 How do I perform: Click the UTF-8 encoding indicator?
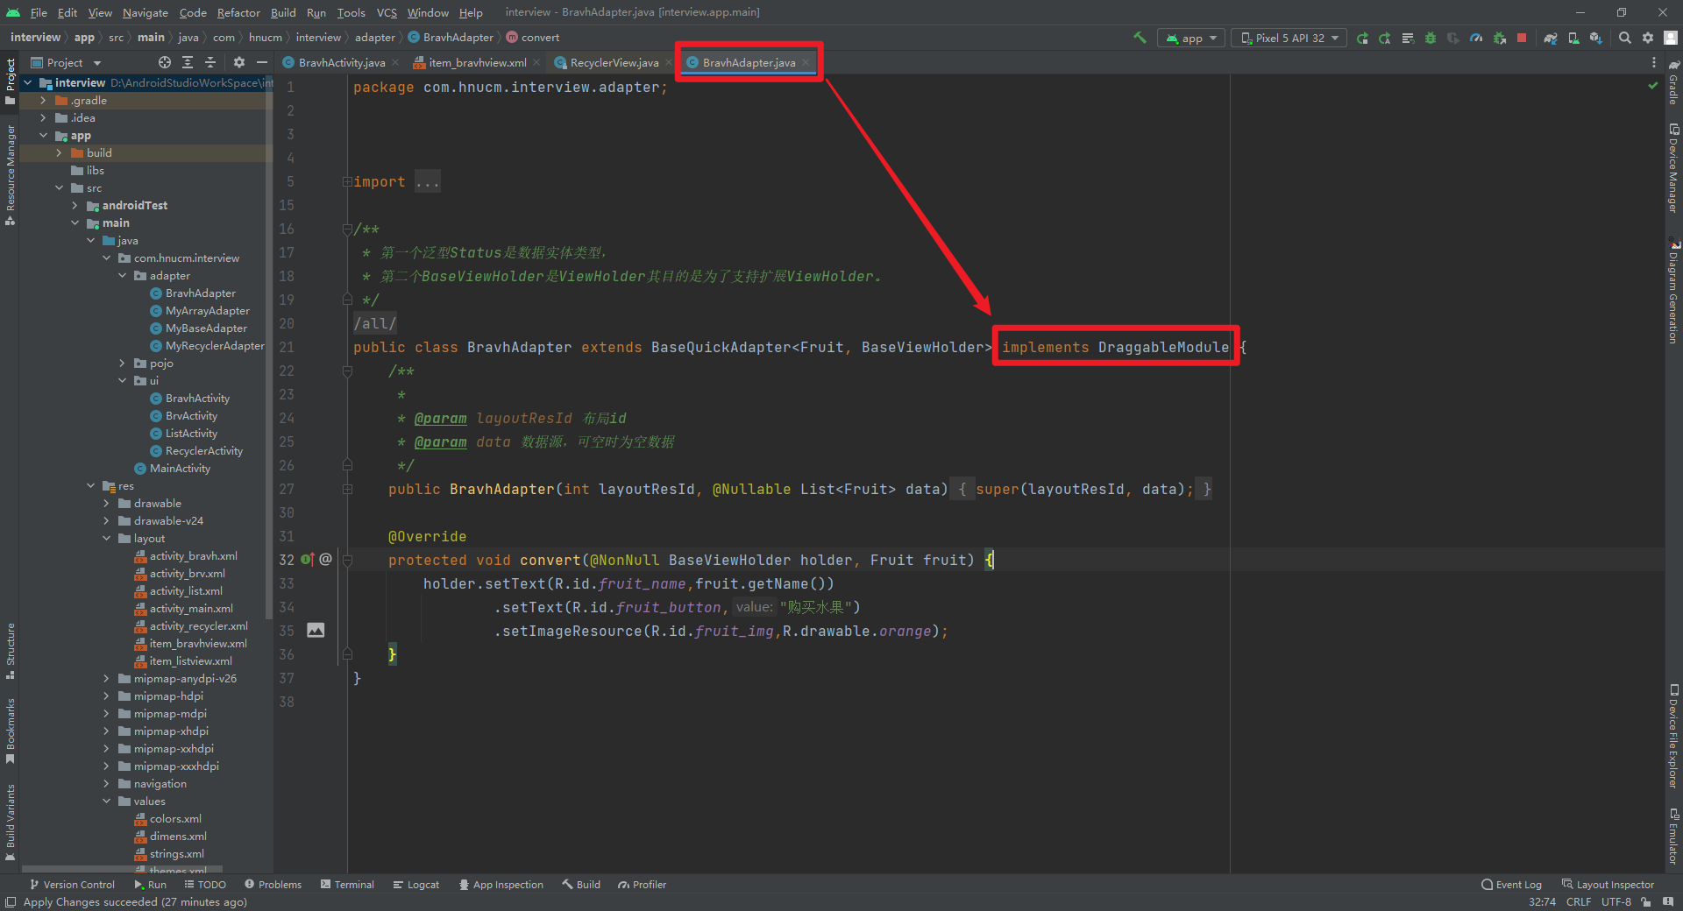tap(1616, 901)
